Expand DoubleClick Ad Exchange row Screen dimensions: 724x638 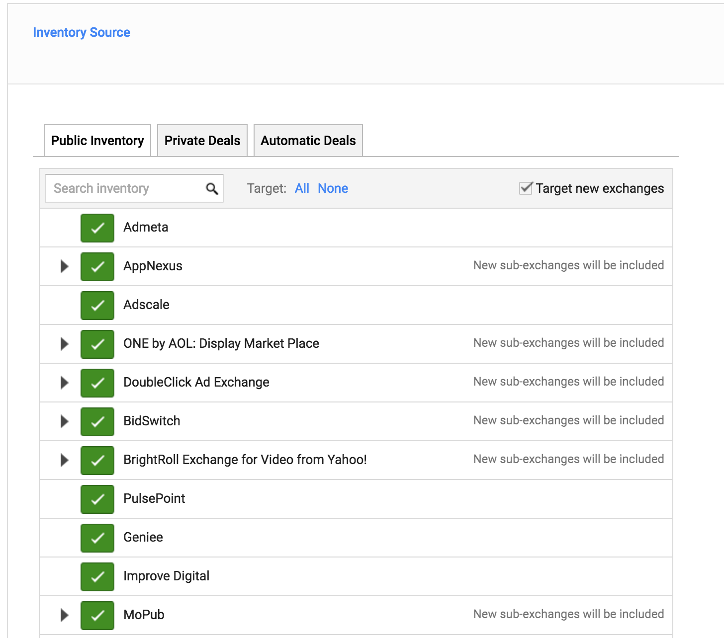[x=64, y=383]
